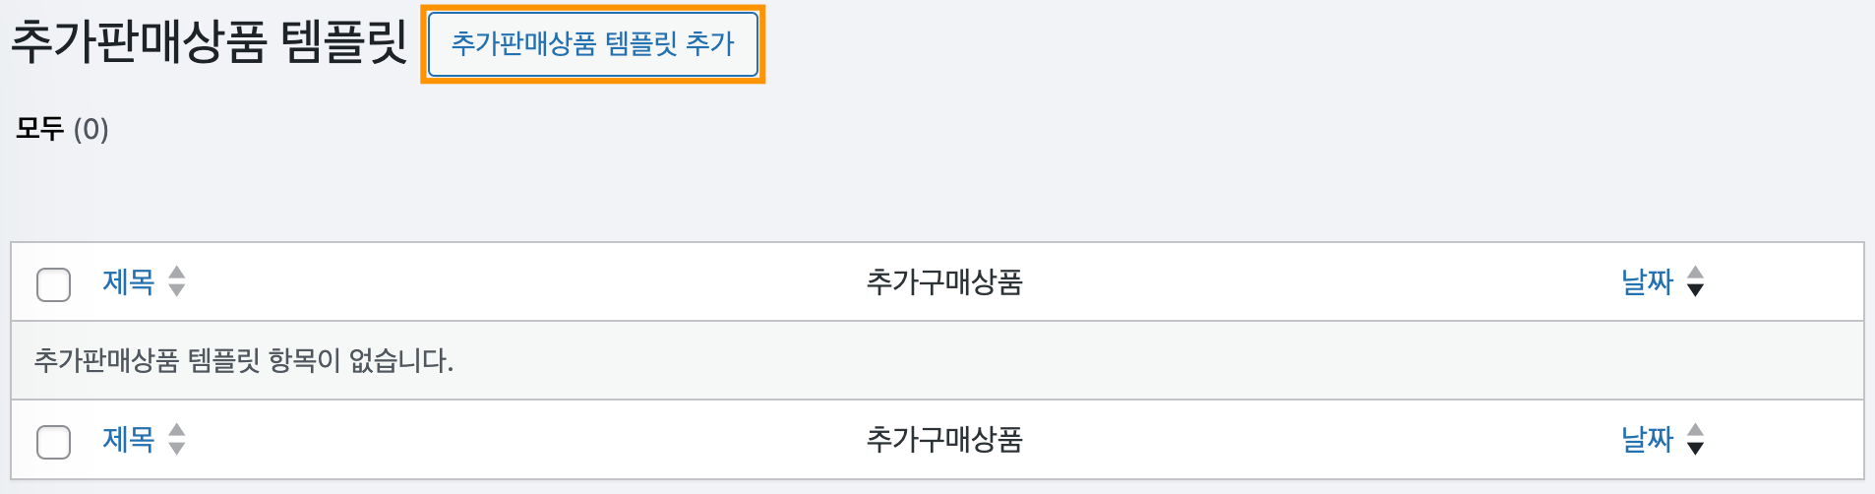
Task: Click the down sort arrow beside footer 날짜
Action: point(1695,447)
